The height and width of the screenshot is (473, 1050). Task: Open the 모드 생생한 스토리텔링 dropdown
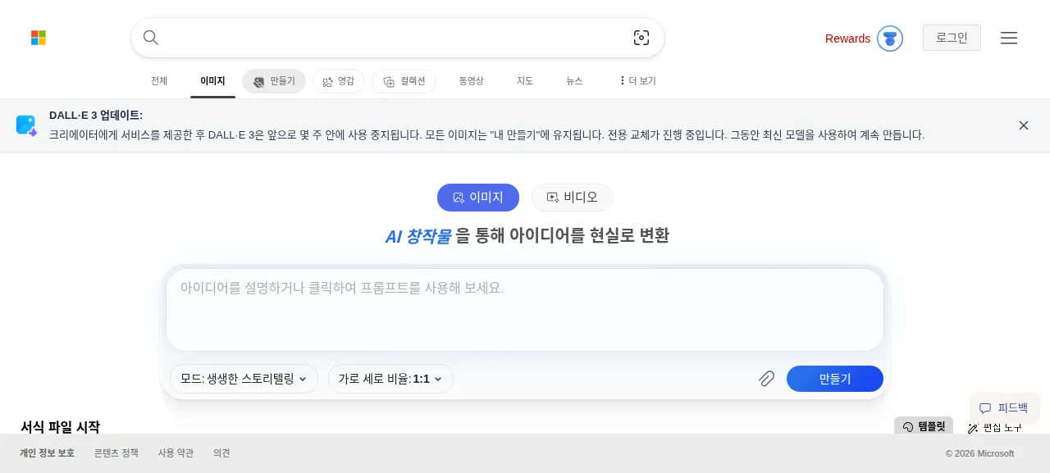pyautogui.click(x=244, y=379)
